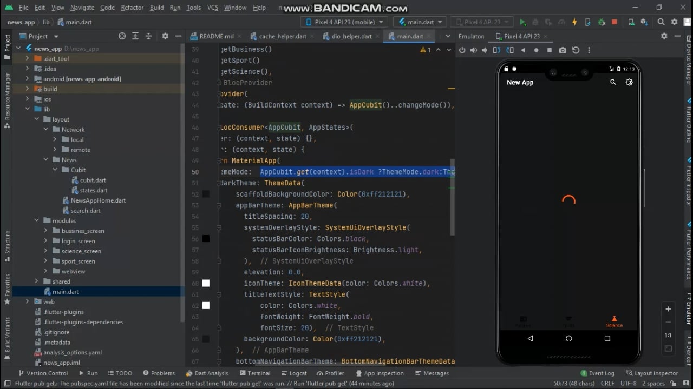The height and width of the screenshot is (389, 693).
Task: Open the Refactor menu
Action: coord(132,8)
